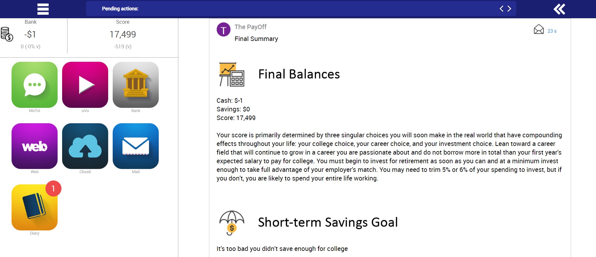The image size is (596, 257).
Task: Open the Mail app icon
Action: [x=136, y=146]
